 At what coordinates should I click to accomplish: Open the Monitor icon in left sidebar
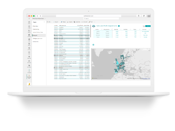pos(29,48)
